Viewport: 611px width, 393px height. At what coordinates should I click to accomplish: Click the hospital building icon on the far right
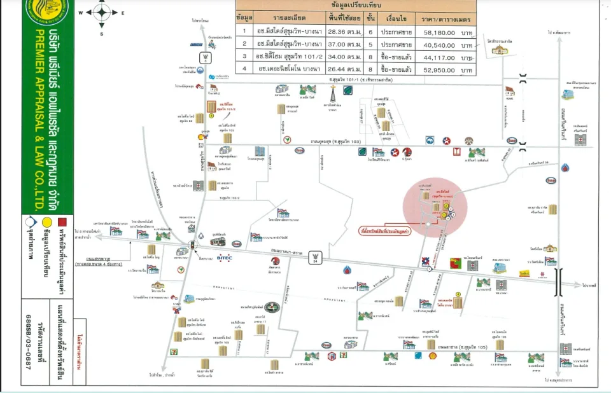pos(580,140)
